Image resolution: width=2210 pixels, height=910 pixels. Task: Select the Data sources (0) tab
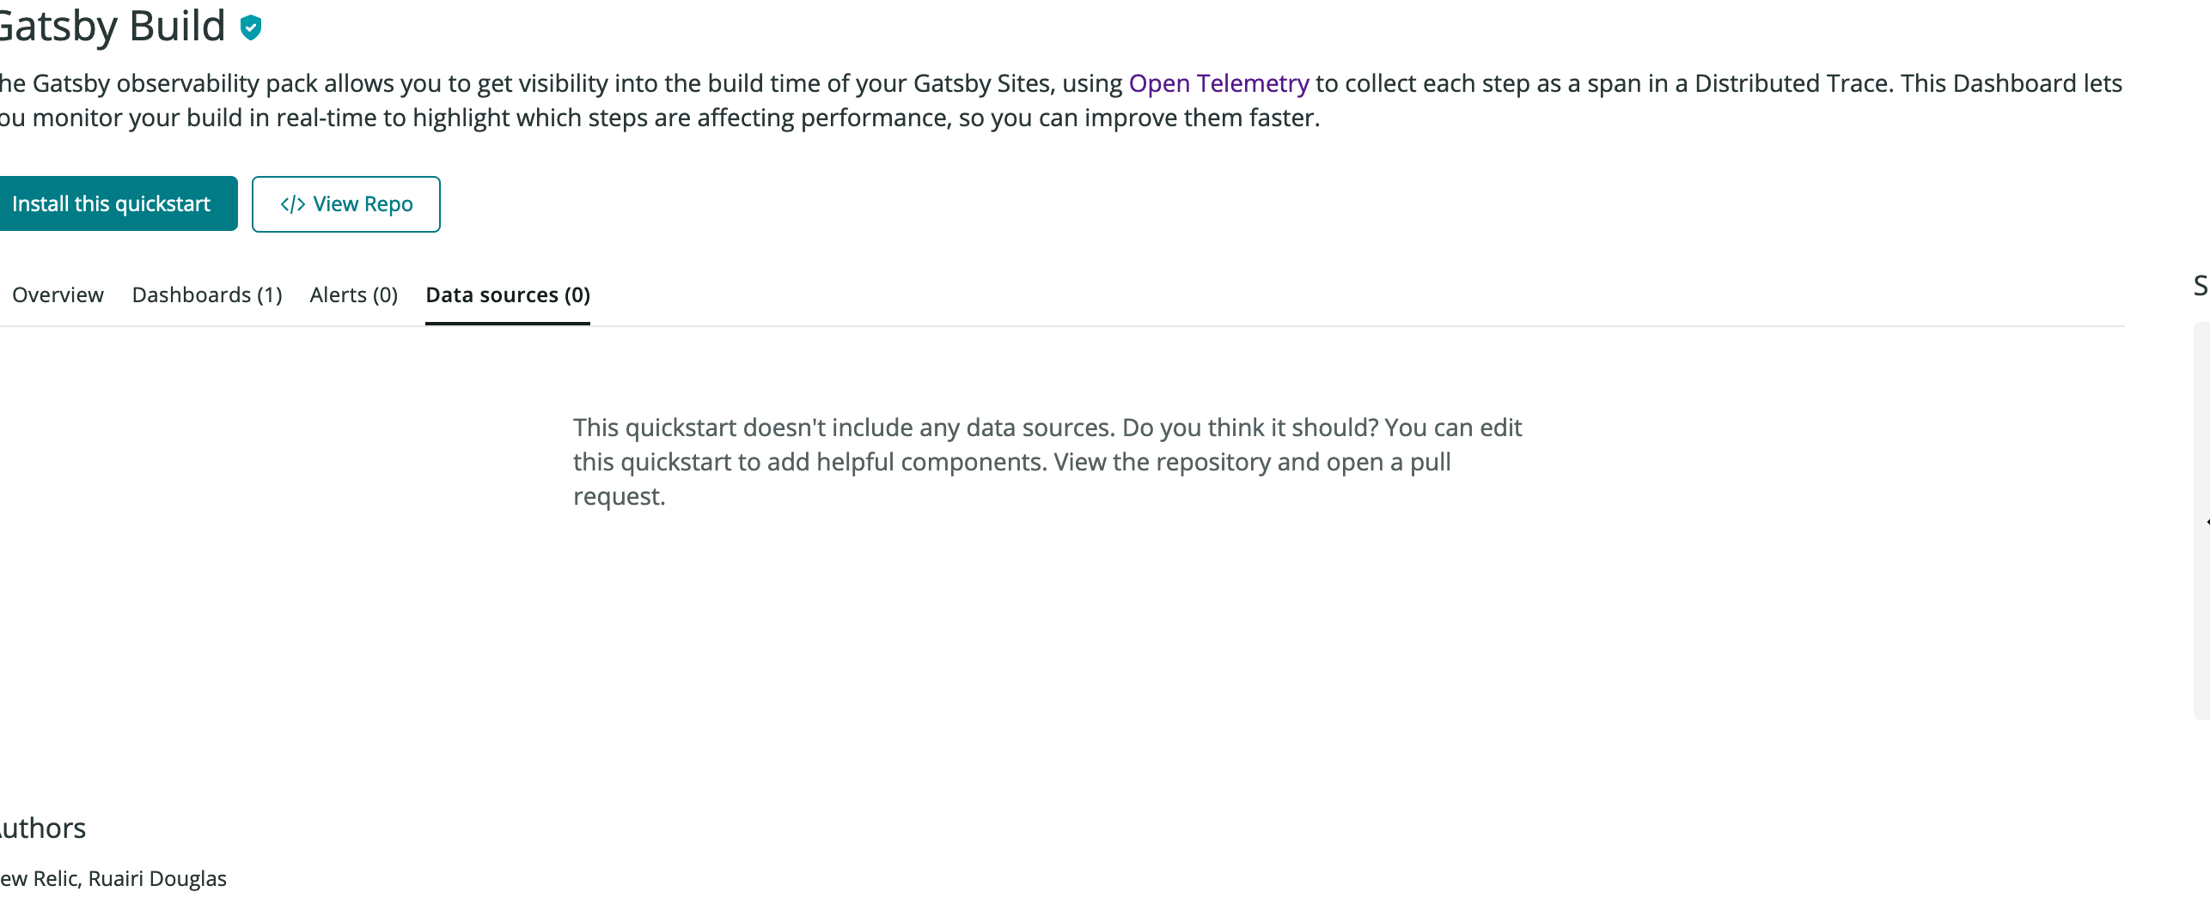(508, 294)
